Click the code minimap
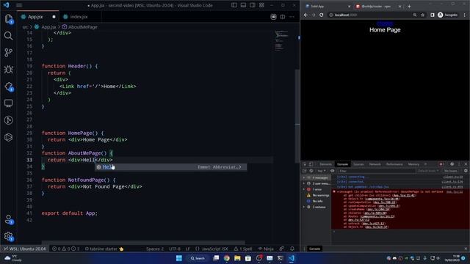This screenshot has width=470, height=264. tap(281, 40)
